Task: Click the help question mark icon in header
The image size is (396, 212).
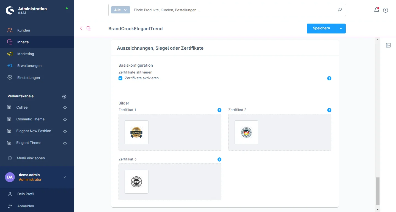Action: point(386,10)
